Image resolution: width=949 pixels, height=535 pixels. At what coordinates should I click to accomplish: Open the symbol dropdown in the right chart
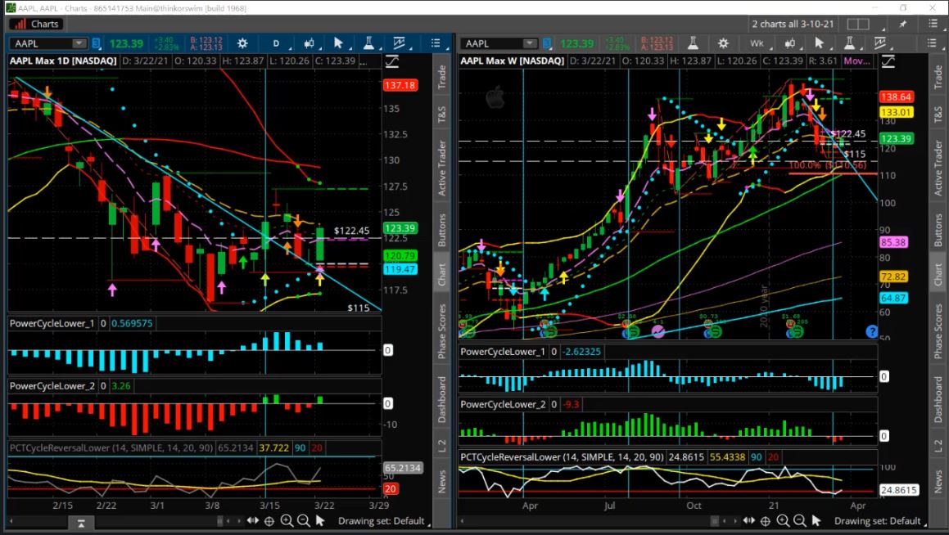[530, 43]
